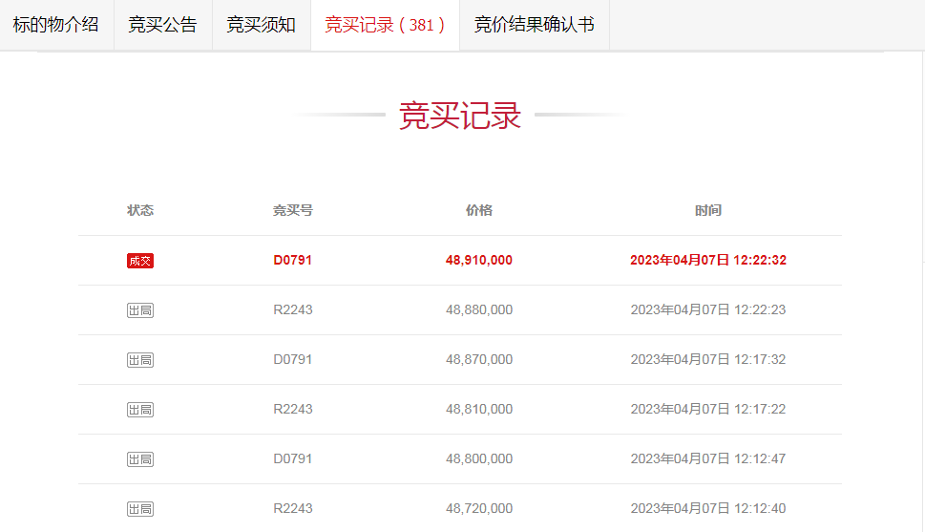Click the timestamp 2023年04月07日 12:12:47

coord(708,458)
